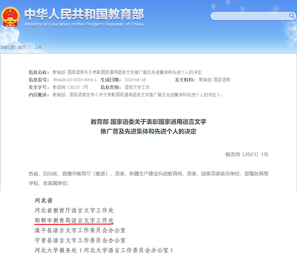The image size is (297, 255).
Task: Click the headline second line 推广普及先进集体
Action: coord(148,131)
